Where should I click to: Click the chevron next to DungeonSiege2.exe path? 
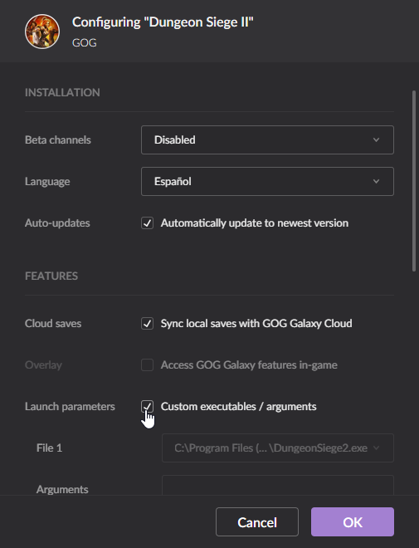pos(376,448)
